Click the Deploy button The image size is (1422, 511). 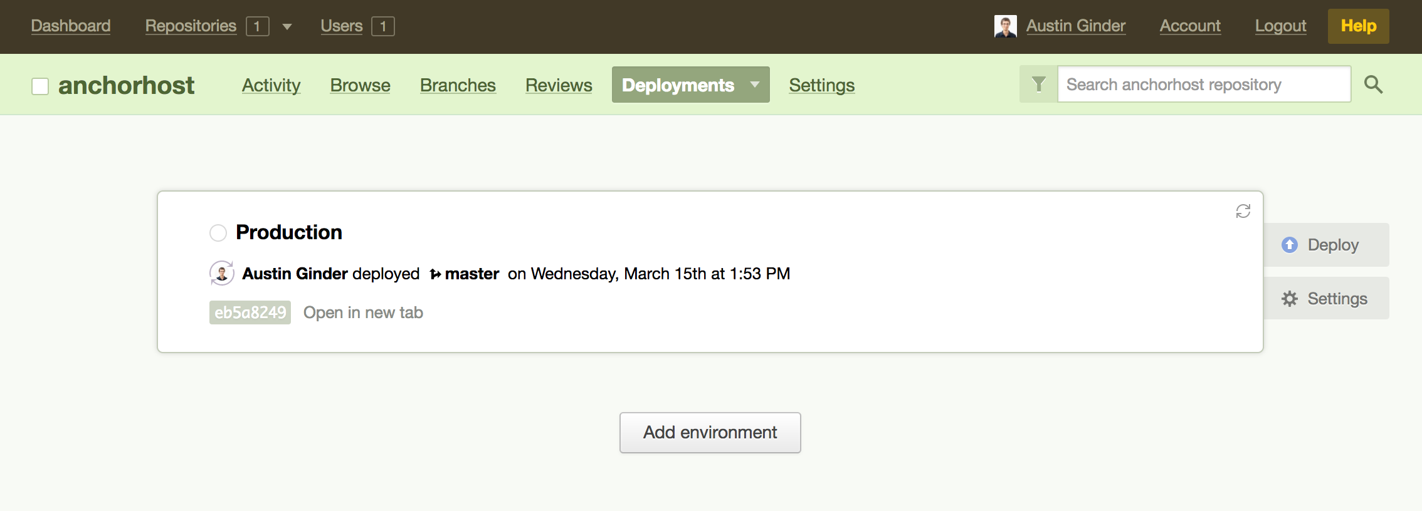(1326, 245)
